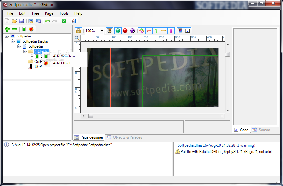Image resolution: width=283 pixels, height=186 pixels.
Task: Click the import image folder icon
Action: (31, 21)
